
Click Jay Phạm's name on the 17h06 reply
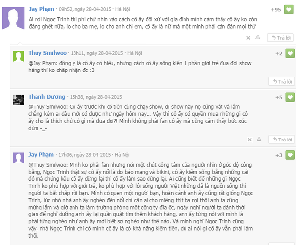[x=41, y=155]
